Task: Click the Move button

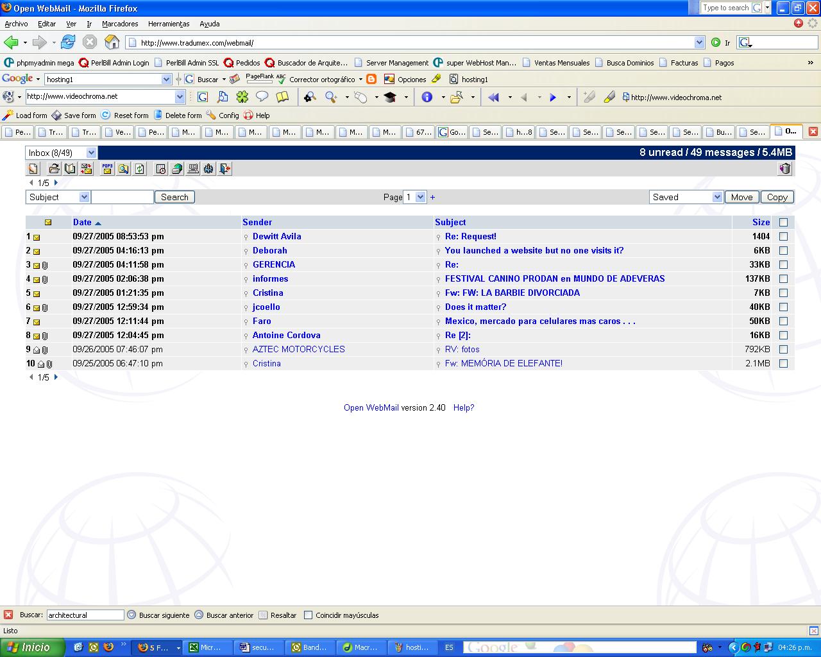Action: pyautogui.click(x=741, y=197)
